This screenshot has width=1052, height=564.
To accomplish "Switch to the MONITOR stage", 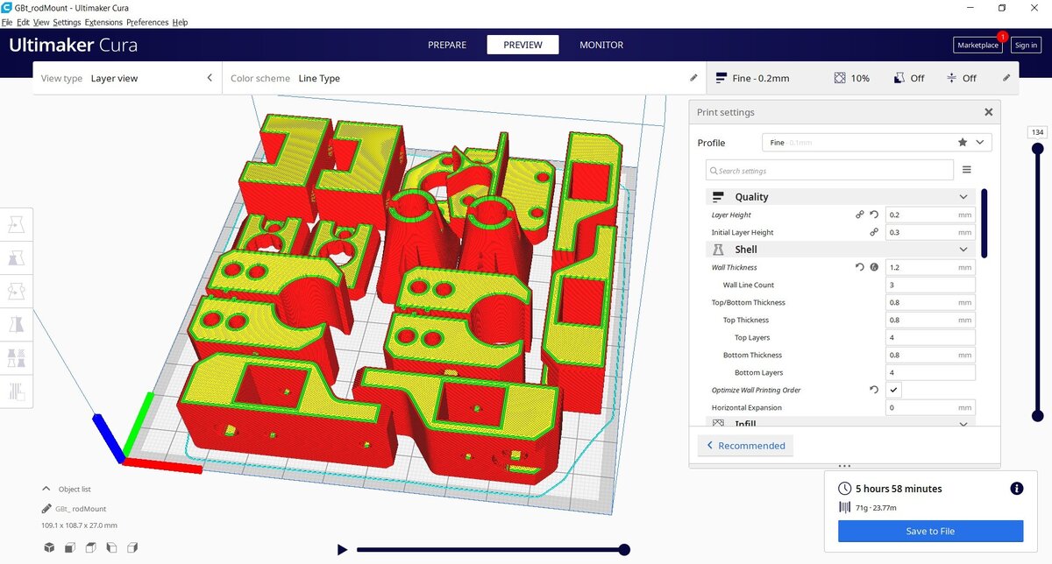I will (x=601, y=45).
